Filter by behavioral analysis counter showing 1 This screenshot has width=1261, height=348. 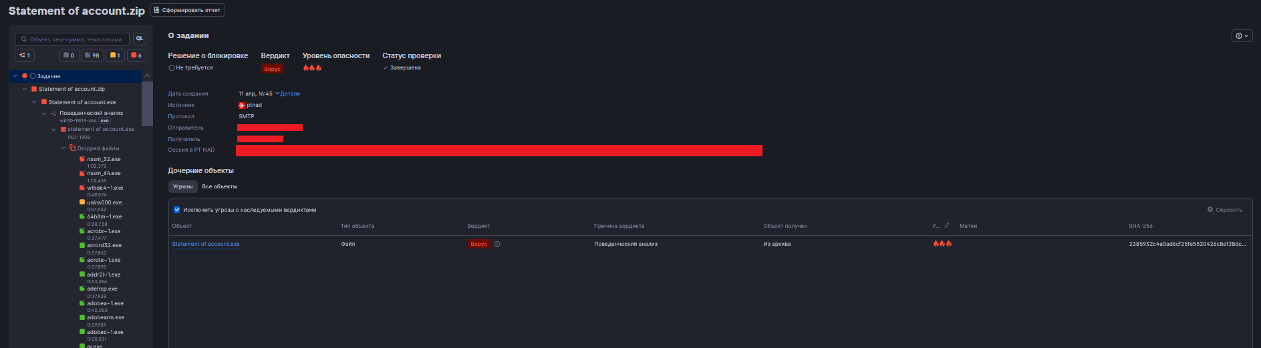[x=25, y=55]
